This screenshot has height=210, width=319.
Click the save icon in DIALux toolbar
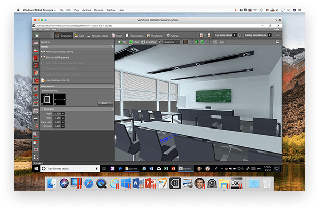[x=37, y=36]
